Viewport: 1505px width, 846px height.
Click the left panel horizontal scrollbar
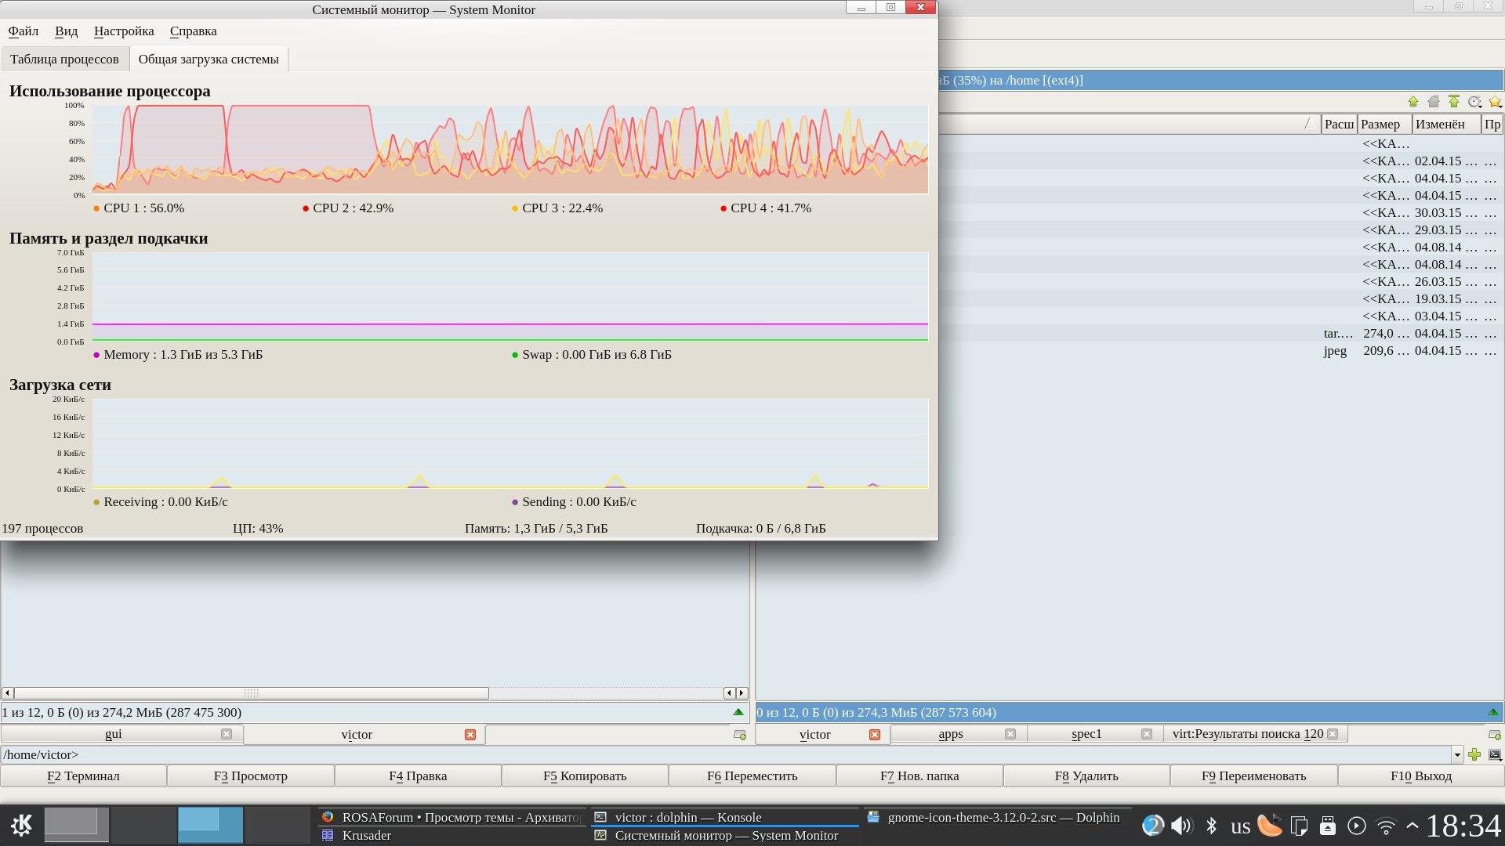[251, 693]
